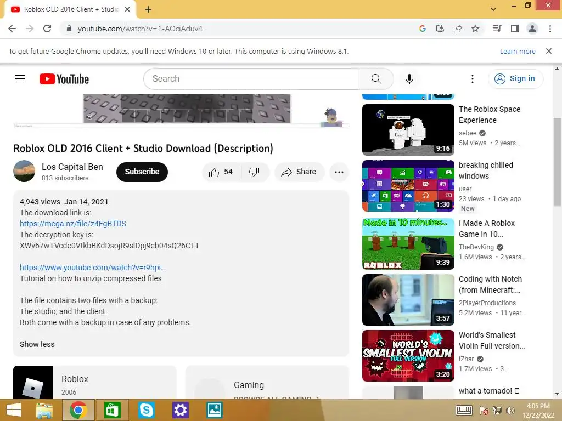Click the Windows Start button
Viewport: 562px width, 421px height.
coord(14,410)
